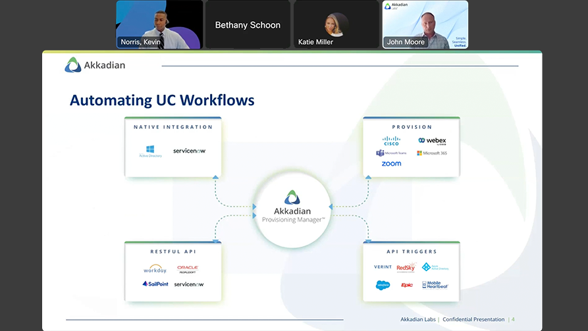Click the 'John Moore' name label
The height and width of the screenshot is (331, 588).
[406, 42]
